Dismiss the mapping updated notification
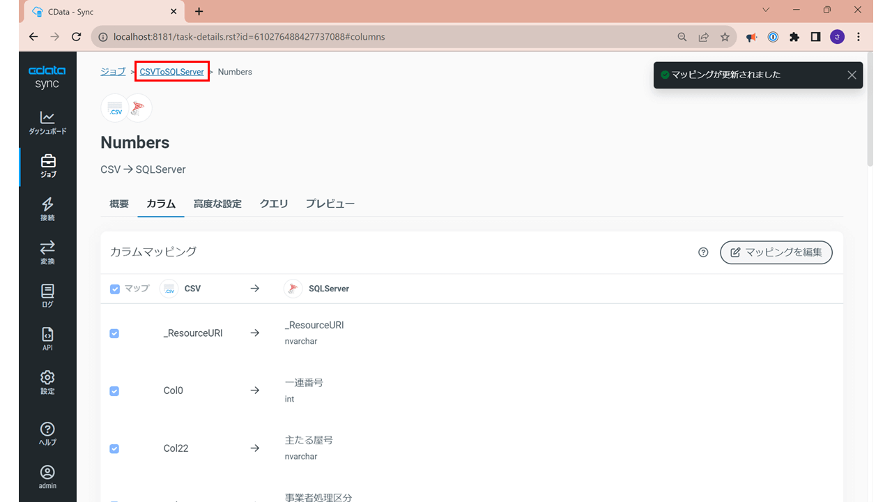The width and height of the screenshot is (892, 502). pos(852,75)
